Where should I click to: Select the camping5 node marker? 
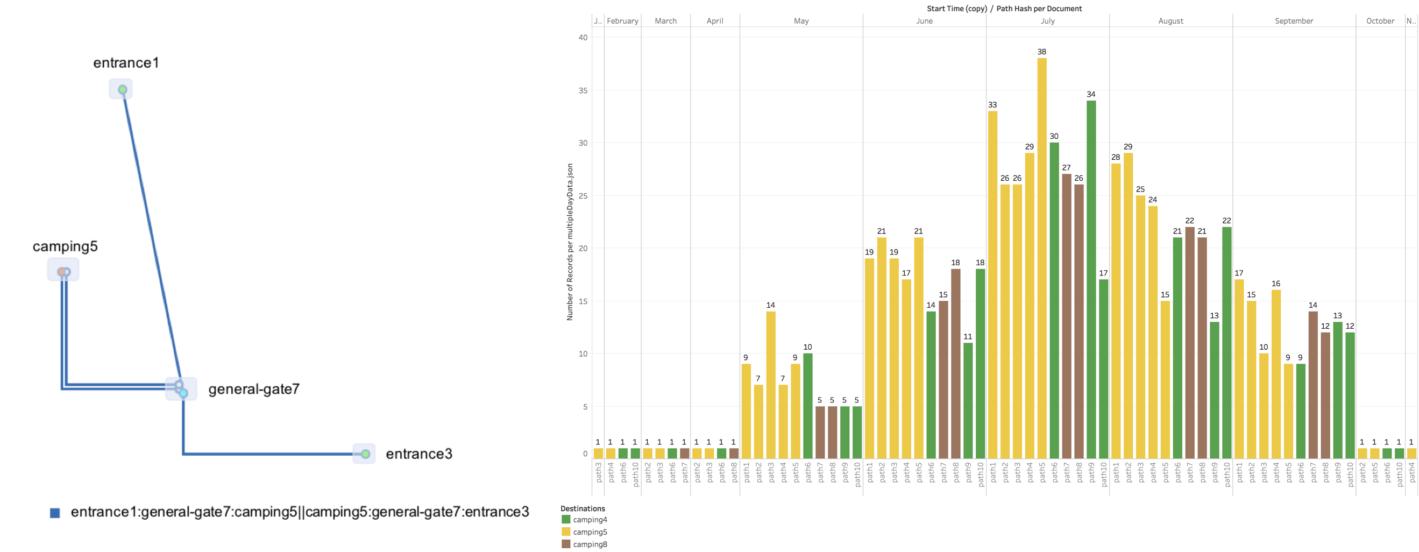(63, 272)
